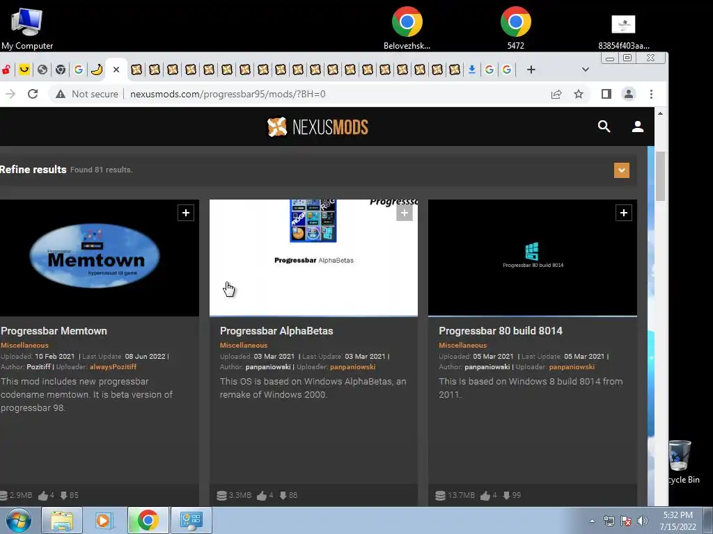The height and width of the screenshot is (534, 713).
Task: Open uploader panpaniowski link on AlphaBetas card
Action: pos(353,366)
